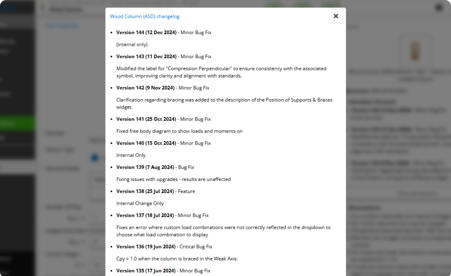Click the Version 142 (9 Nov 2024) heading

(x=163, y=88)
